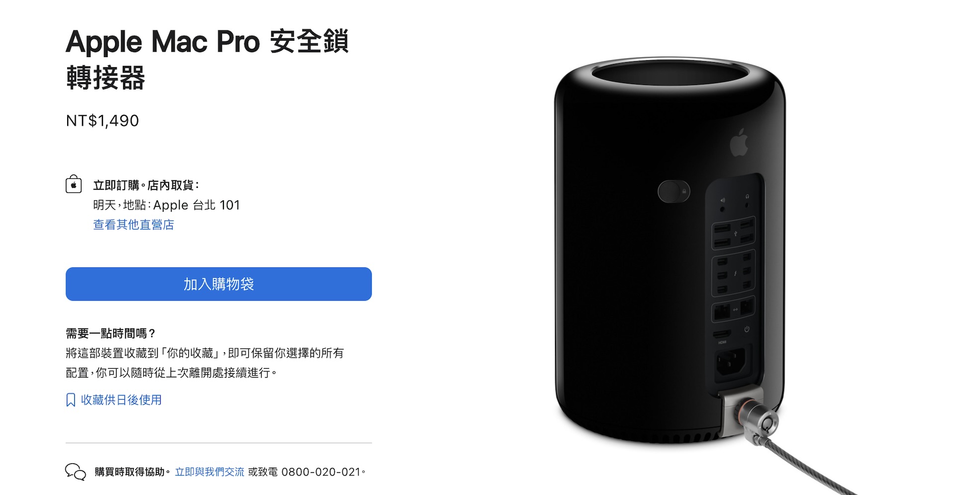The image size is (955, 495).
Task: Click the Apple Mac Pro 安全鎖轉接器 title
Action: coord(207,59)
